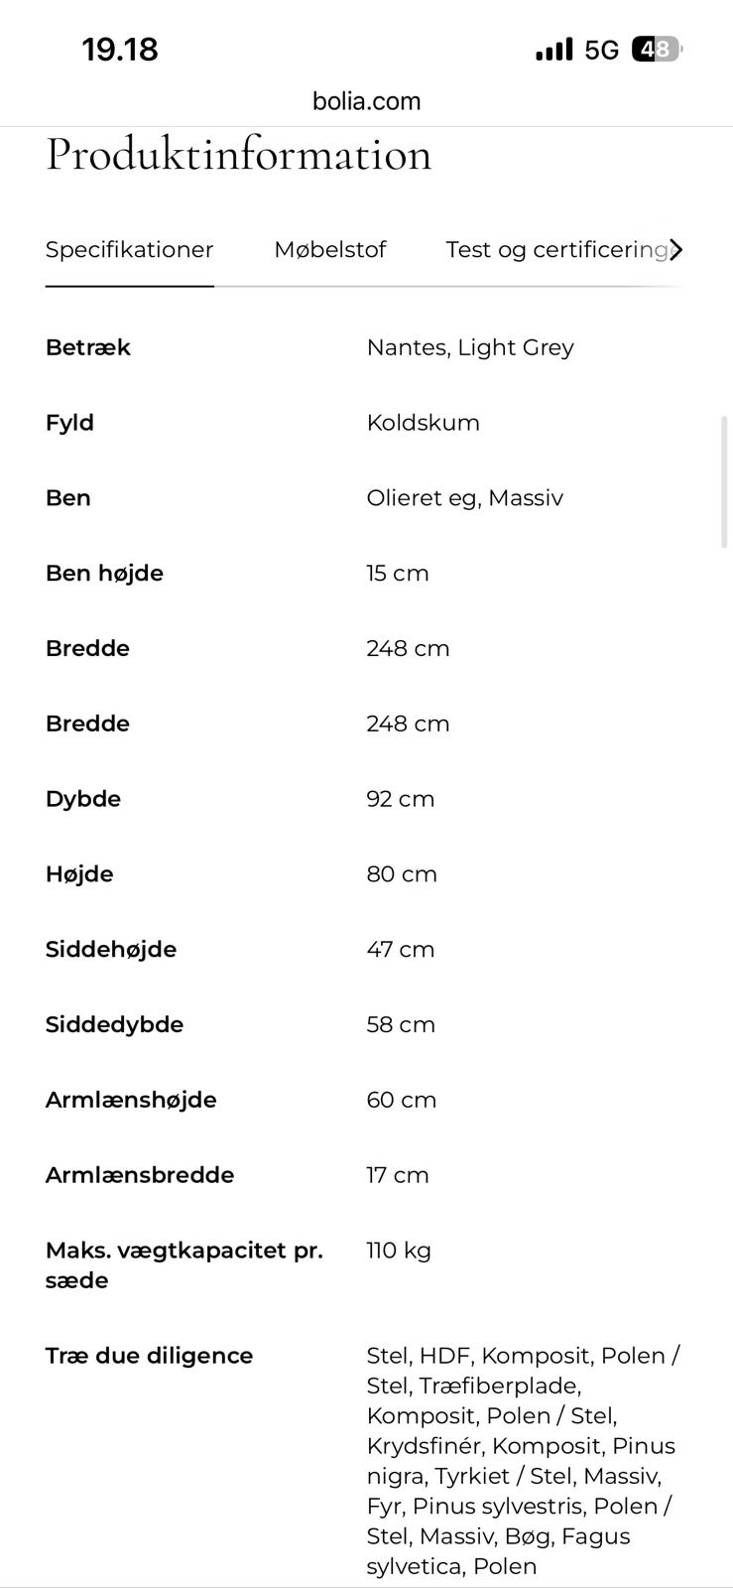
Task: Expand the tabs with the right chevron arrow
Action: (x=678, y=250)
